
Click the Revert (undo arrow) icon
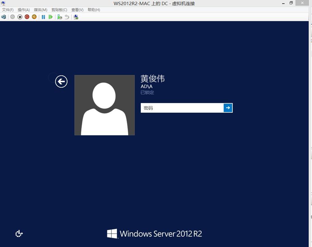pyautogui.click(x=67, y=17)
